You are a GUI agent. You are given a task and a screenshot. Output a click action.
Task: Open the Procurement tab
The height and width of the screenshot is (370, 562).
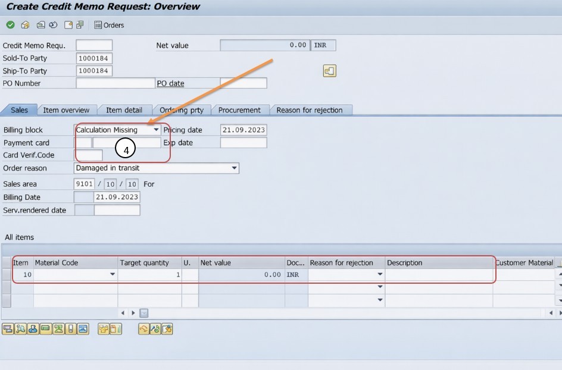tap(239, 110)
